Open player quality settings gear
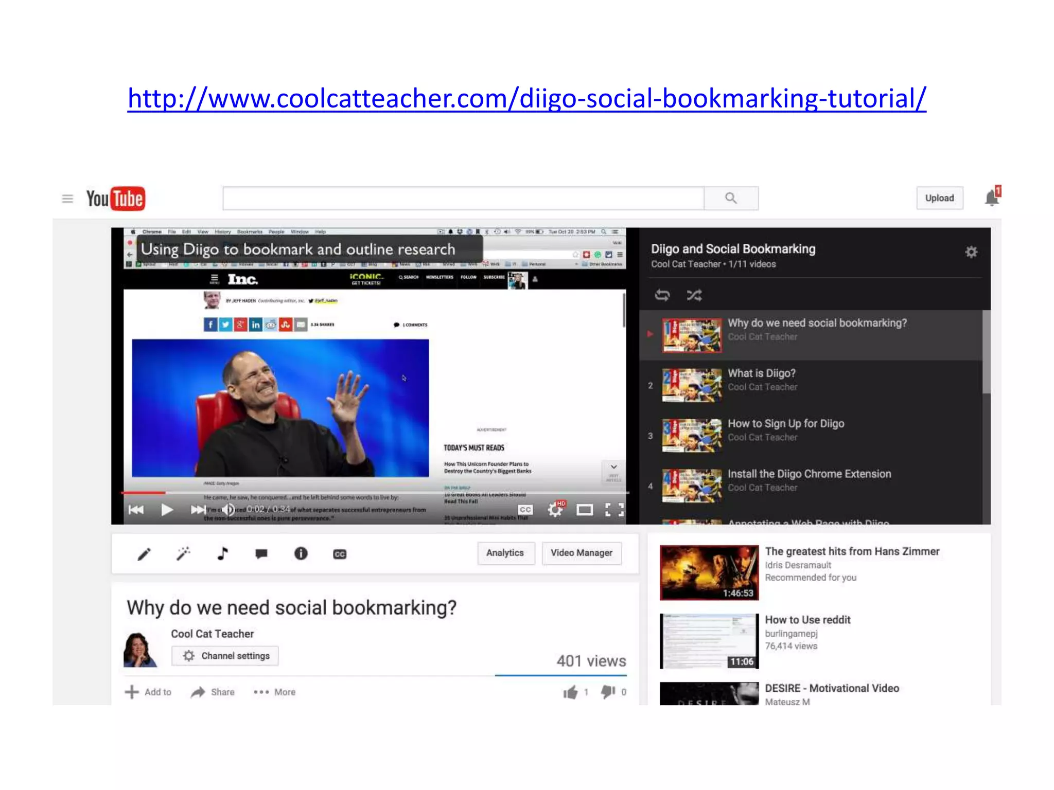The height and width of the screenshot is (790, 1054). point(555,509)
